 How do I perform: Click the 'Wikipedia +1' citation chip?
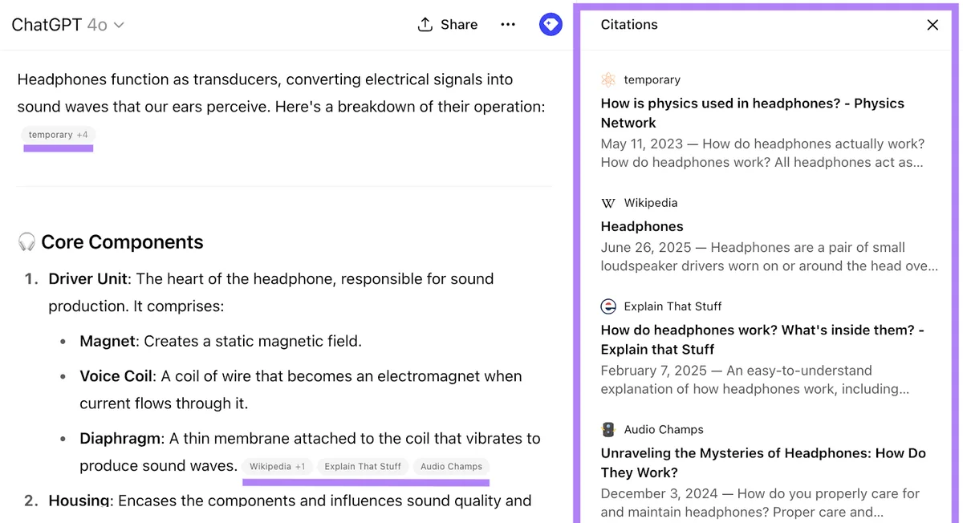[278, 466]
